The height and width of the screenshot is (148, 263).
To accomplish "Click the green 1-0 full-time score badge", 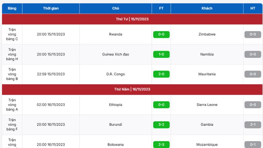I will (x=161, y=54).
